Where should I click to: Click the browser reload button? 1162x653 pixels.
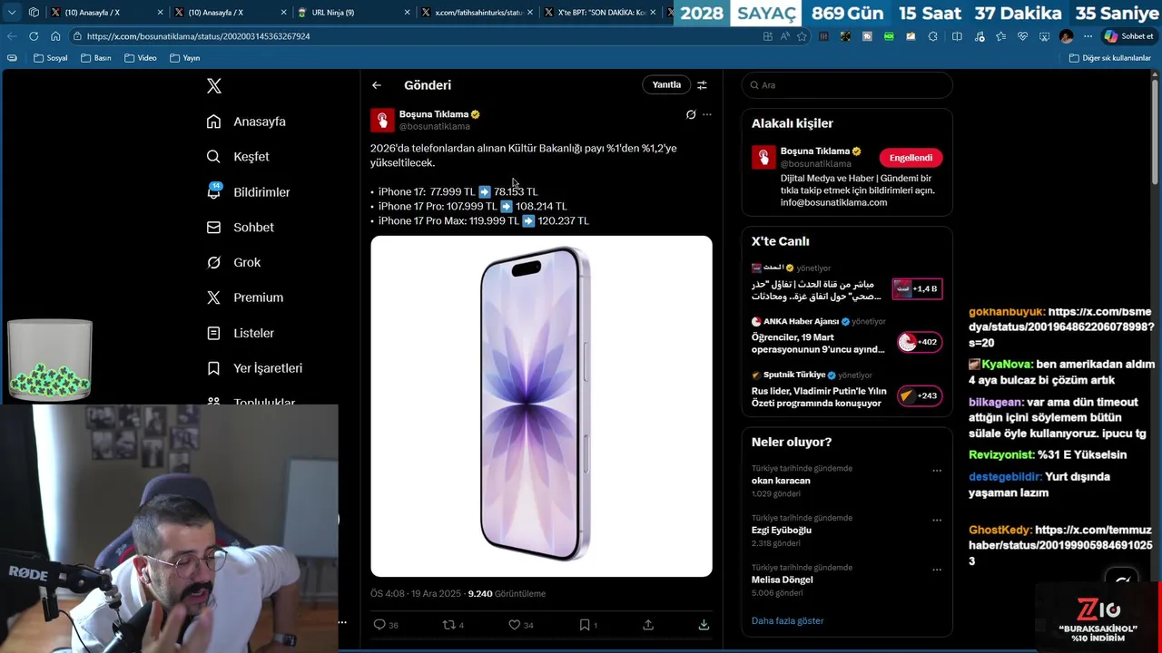point(34,36)
